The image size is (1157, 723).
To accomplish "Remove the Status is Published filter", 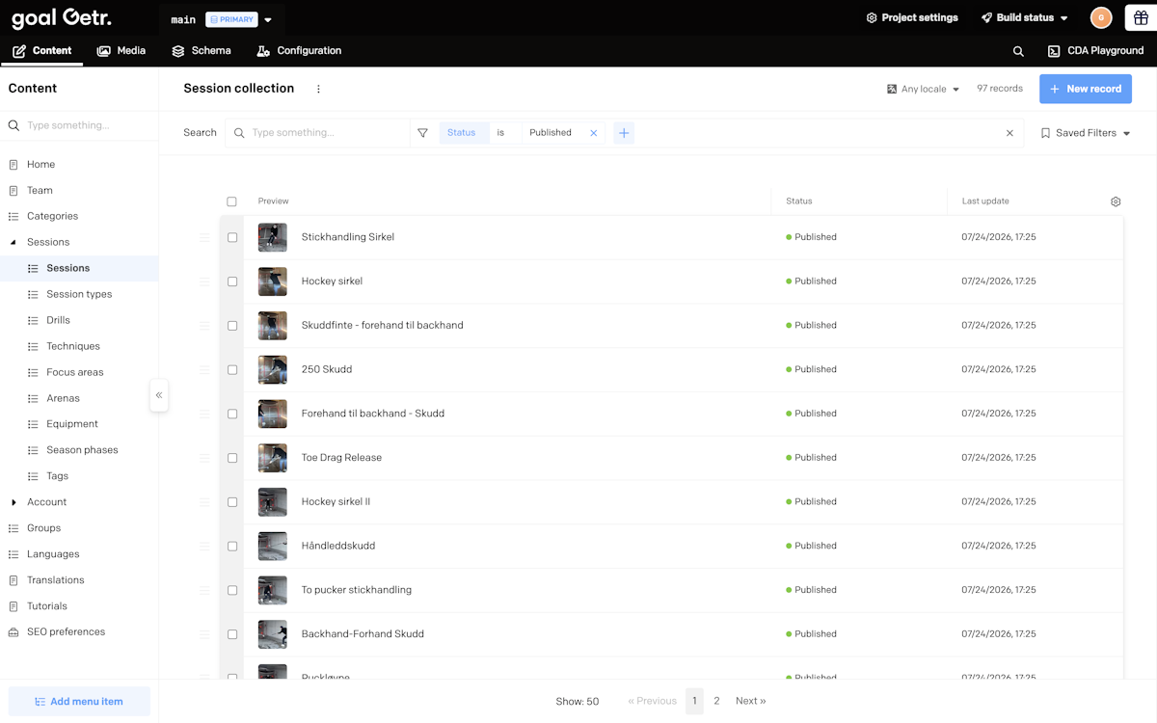I will [x=594, y=133].
